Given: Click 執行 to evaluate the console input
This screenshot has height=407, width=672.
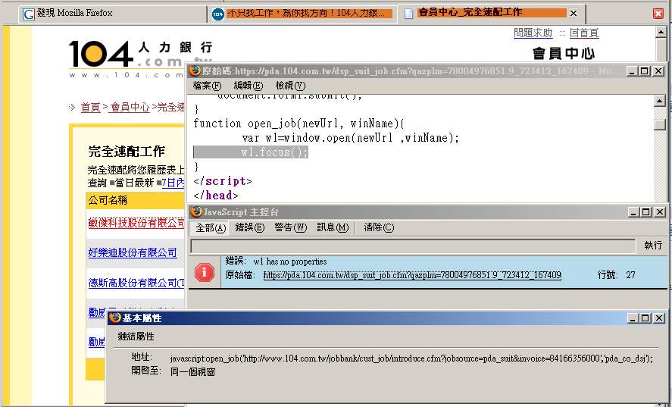Looking at the screenshot, I should tap(653, 246).
